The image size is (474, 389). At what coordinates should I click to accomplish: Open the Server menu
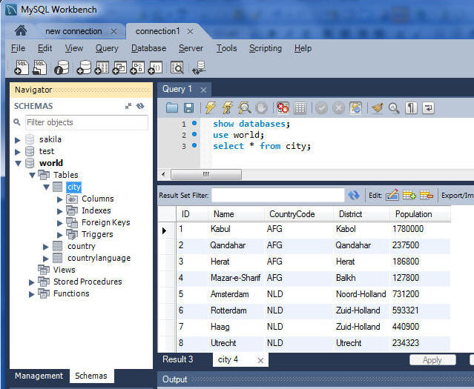tap(191, 48)
